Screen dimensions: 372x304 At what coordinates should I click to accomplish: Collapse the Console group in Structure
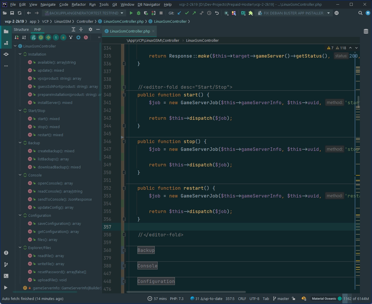20,175
